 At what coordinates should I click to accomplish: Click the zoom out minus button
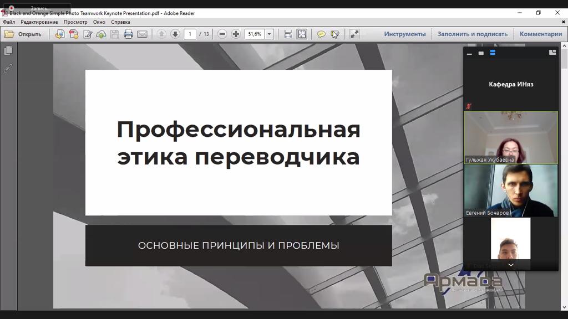[x=222, y=34]
